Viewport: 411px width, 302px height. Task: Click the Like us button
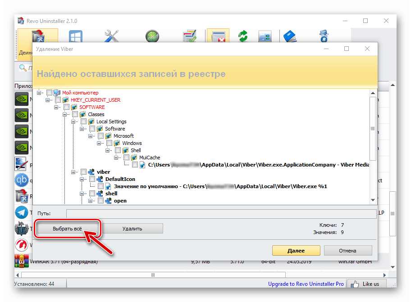click(x=367, y=284)
